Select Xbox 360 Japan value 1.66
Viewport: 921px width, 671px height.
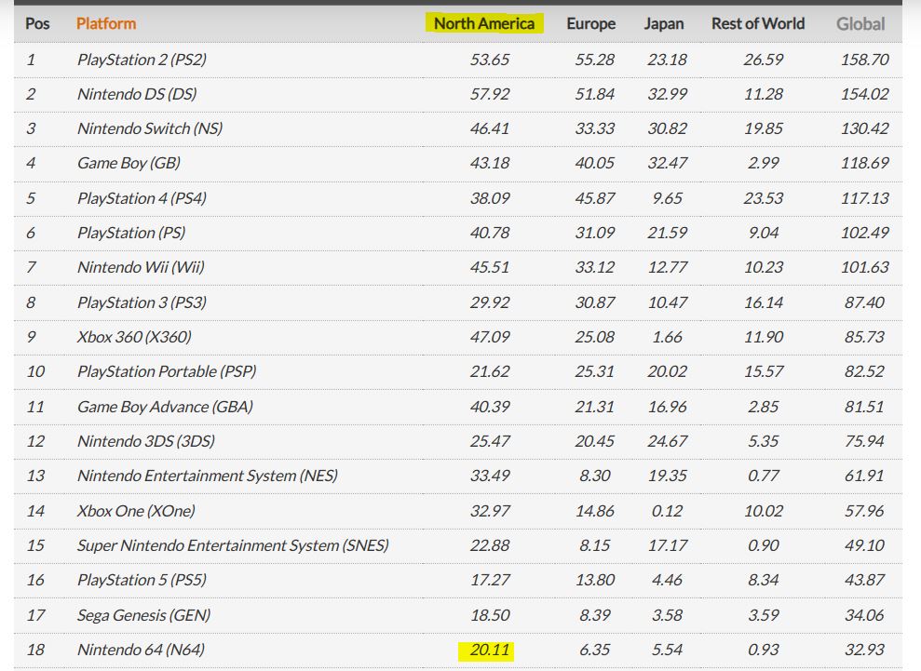668,337
